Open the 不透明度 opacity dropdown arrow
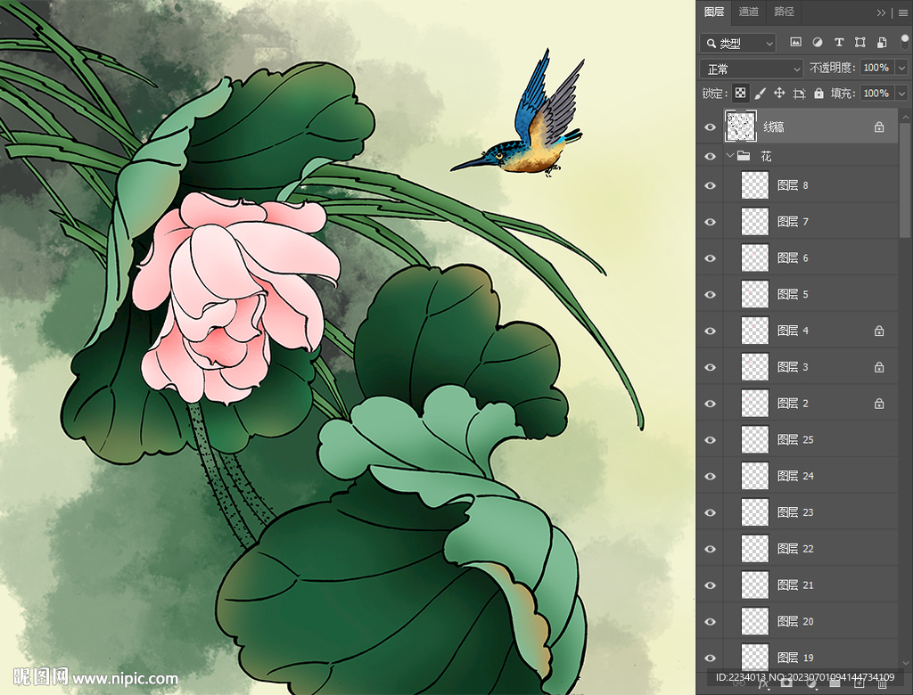 901,69
